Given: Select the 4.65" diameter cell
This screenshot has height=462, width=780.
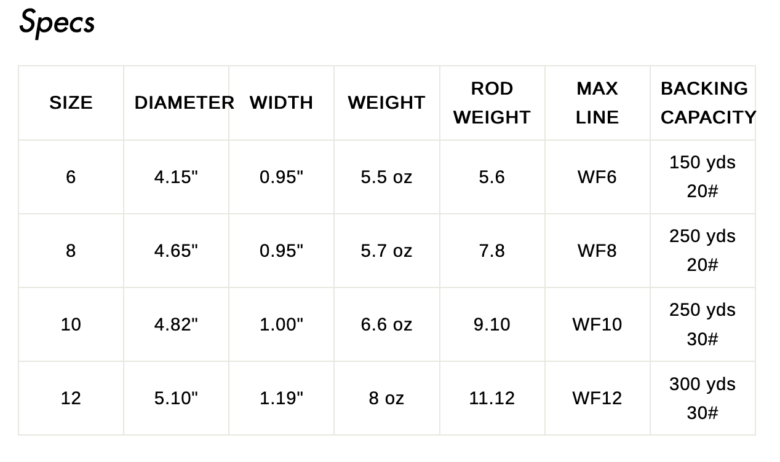Looking at the screenshot, I should coord(176,251).
